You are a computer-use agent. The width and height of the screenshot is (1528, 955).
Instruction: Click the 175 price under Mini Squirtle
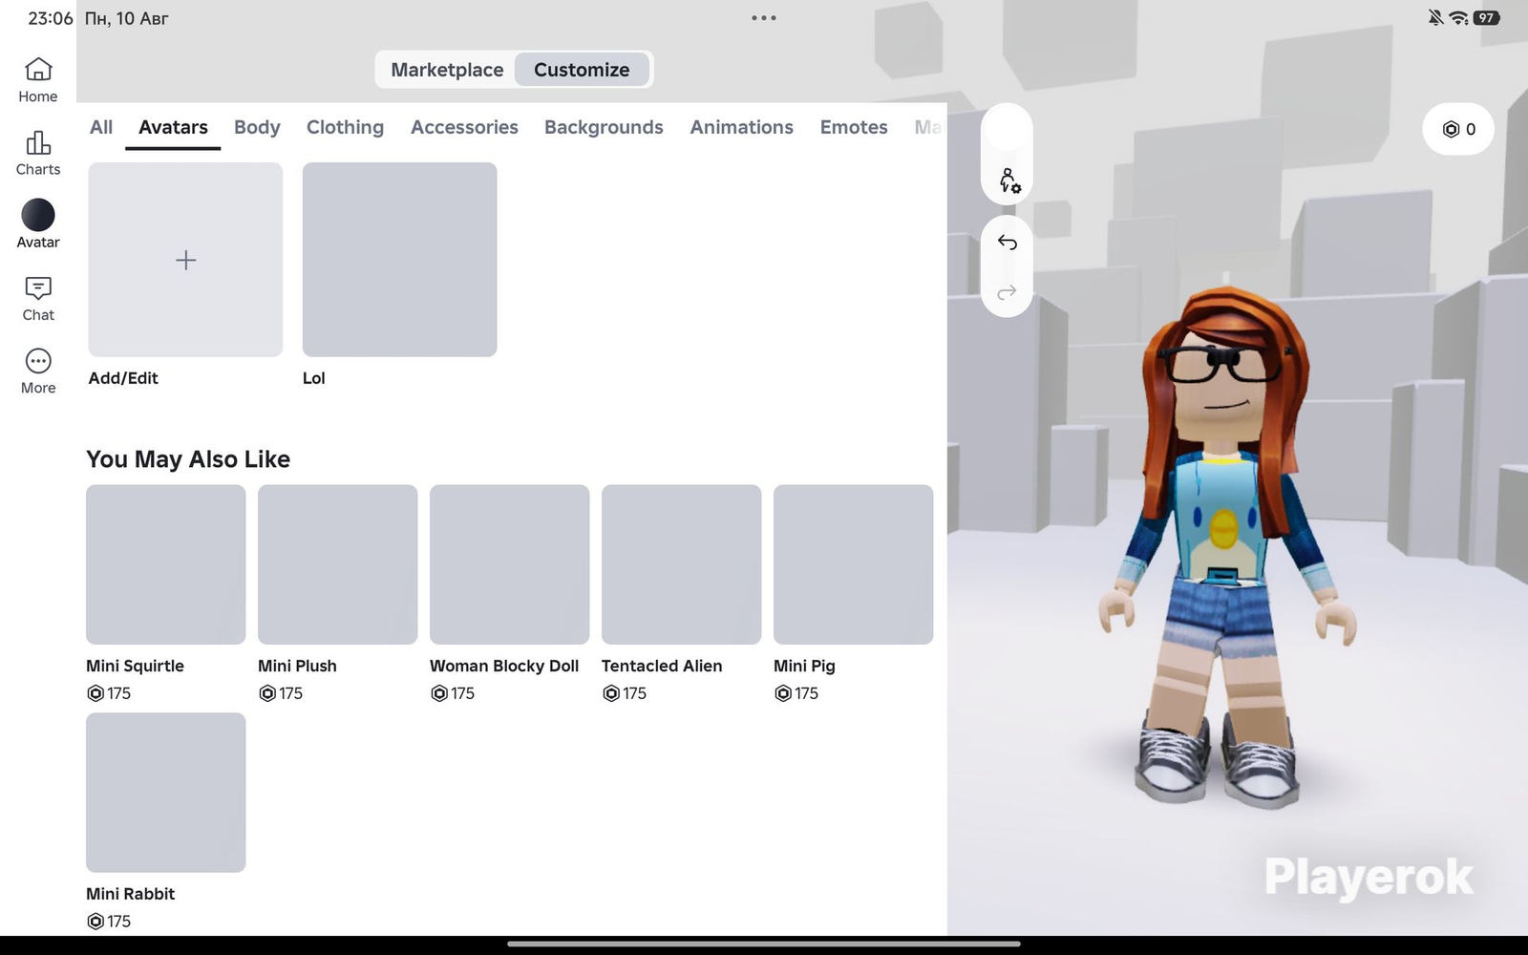[118, 693]
